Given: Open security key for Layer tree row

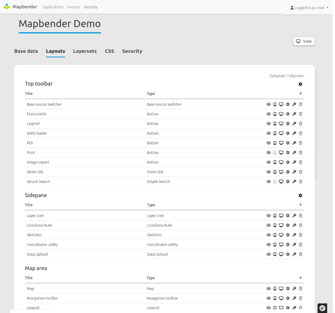Looking at the screenshot, I should pos(294,216).
